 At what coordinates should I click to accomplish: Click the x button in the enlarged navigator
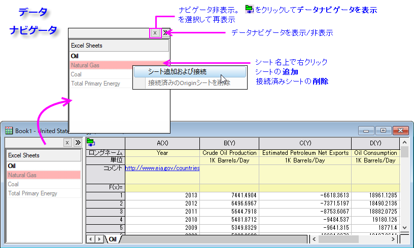pos(155,33)
